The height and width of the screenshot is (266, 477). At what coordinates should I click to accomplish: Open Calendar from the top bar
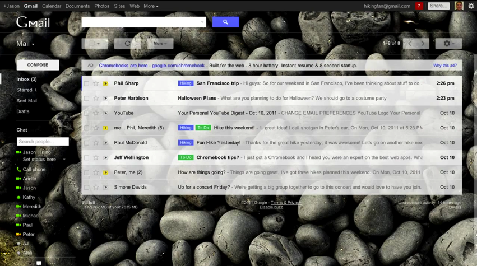(52, 6)
